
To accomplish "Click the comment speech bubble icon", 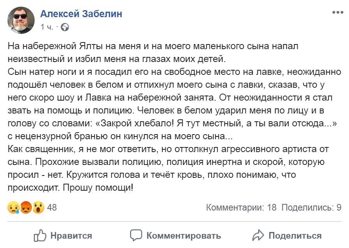I will (136, 235).
